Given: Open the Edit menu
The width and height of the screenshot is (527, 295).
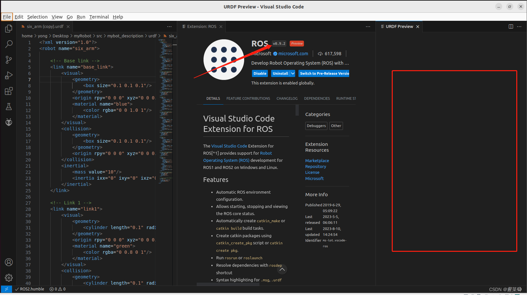Looking at the screenshot, I should pos(19,17).
